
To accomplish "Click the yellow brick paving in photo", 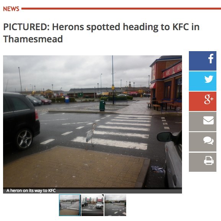I will (73, 167).
